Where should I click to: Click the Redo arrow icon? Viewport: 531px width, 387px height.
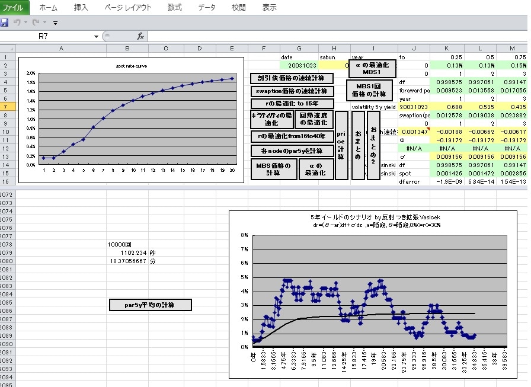coord(36,23)
